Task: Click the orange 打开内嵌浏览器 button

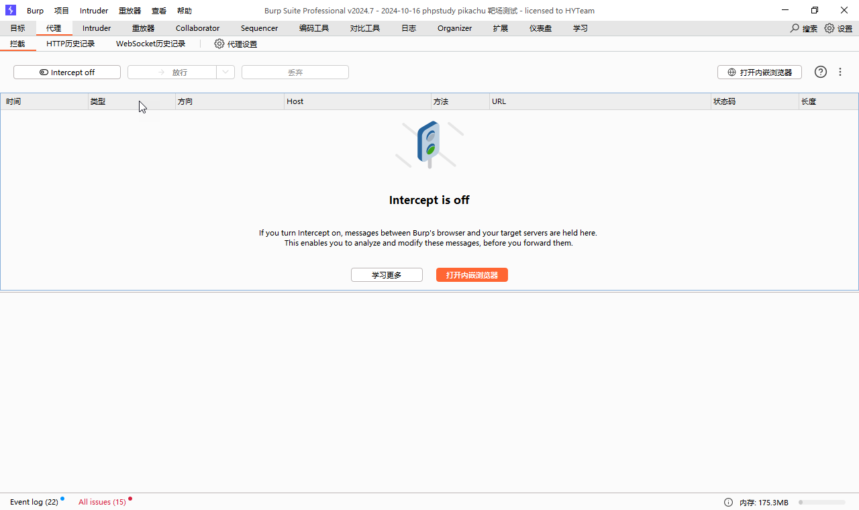Action: 472,275
